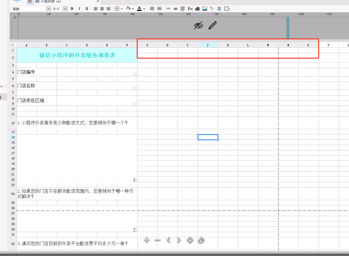Click the rotate overlay icon
Image resolution: width=349 pixels, height=256 pixels.
(x=201, y=240)
